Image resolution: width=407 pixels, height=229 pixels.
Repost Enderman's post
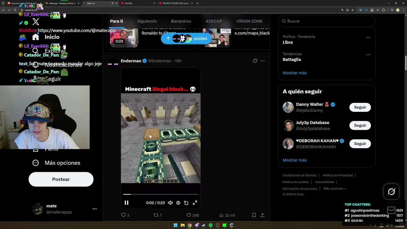(x=157, y=215)
